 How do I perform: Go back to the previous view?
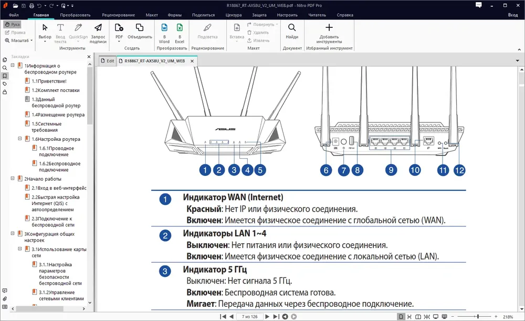click(x=285, y=317)
